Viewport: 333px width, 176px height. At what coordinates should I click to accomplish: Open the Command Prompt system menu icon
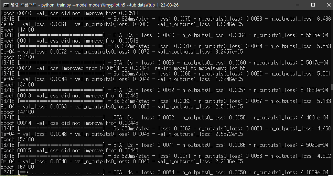6,5
